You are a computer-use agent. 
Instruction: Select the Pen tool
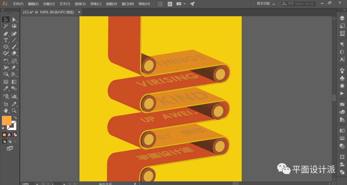(x=6, y=34)
